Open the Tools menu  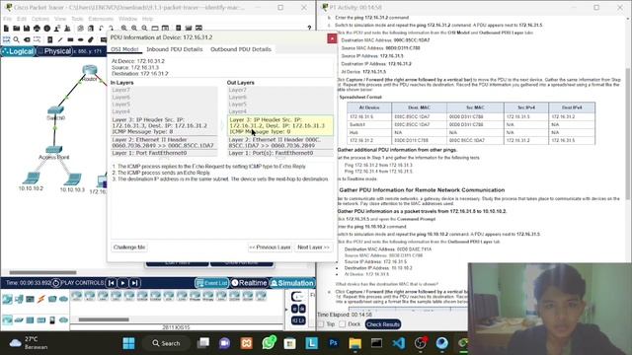point(77,19)
